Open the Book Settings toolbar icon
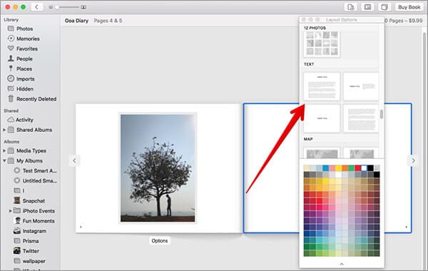Screen dimensions: 428x271 click(384, 7)
